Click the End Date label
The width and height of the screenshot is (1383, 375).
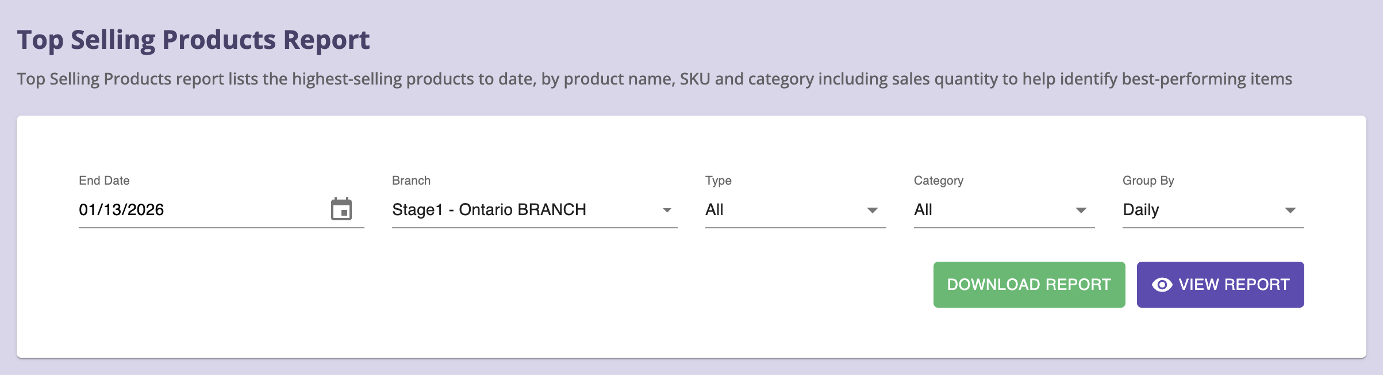(104, 181)
